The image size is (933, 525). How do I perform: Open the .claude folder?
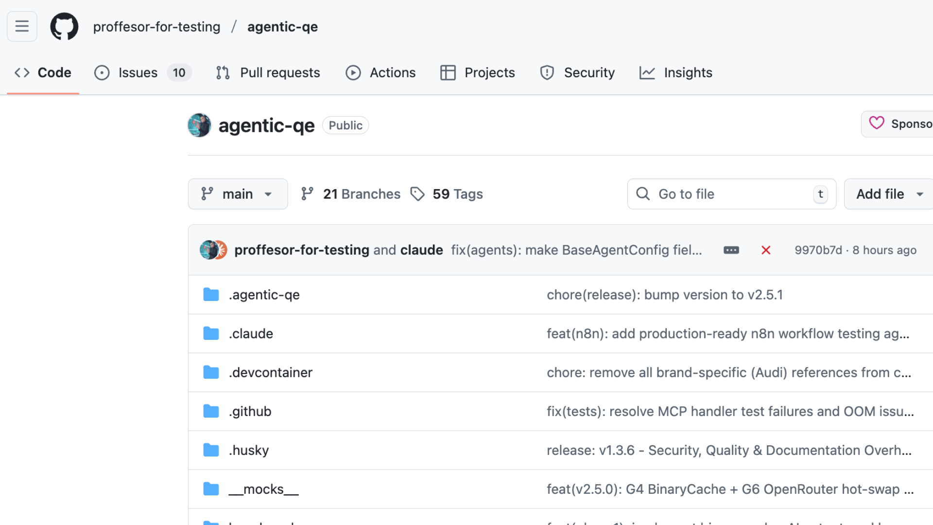251,333
